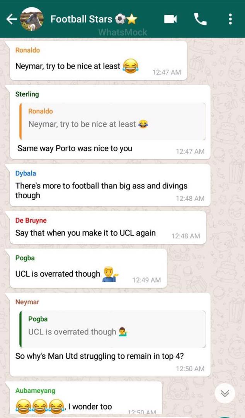Tap Ronaldo sender name on first message
This screenshot has width=245, height=418.
coord(27,50)
